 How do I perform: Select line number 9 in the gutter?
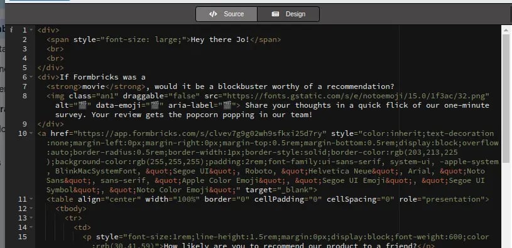pyautogui.click(x=25, y=125)
